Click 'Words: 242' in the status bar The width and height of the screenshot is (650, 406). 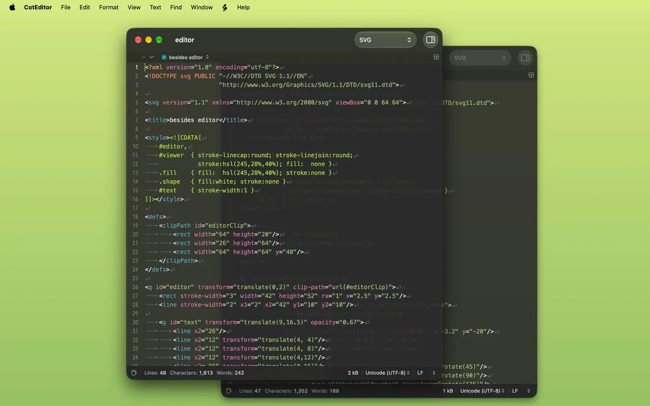point(230,373)
